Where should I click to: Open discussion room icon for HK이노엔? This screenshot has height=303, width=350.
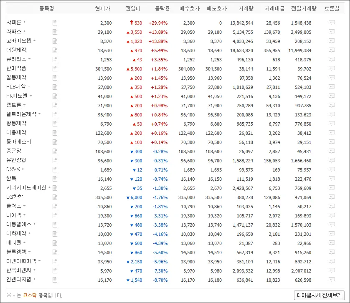tap(332, 96)
